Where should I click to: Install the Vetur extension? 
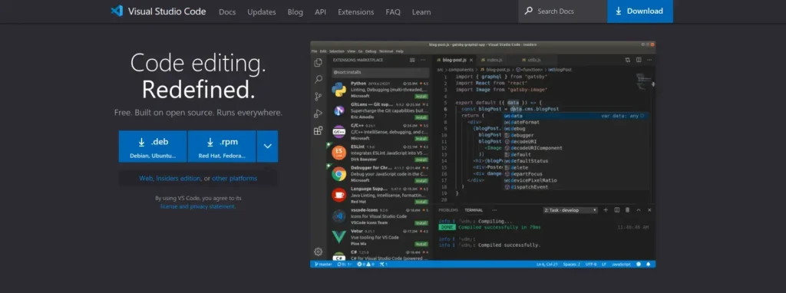tap(421, 243)
